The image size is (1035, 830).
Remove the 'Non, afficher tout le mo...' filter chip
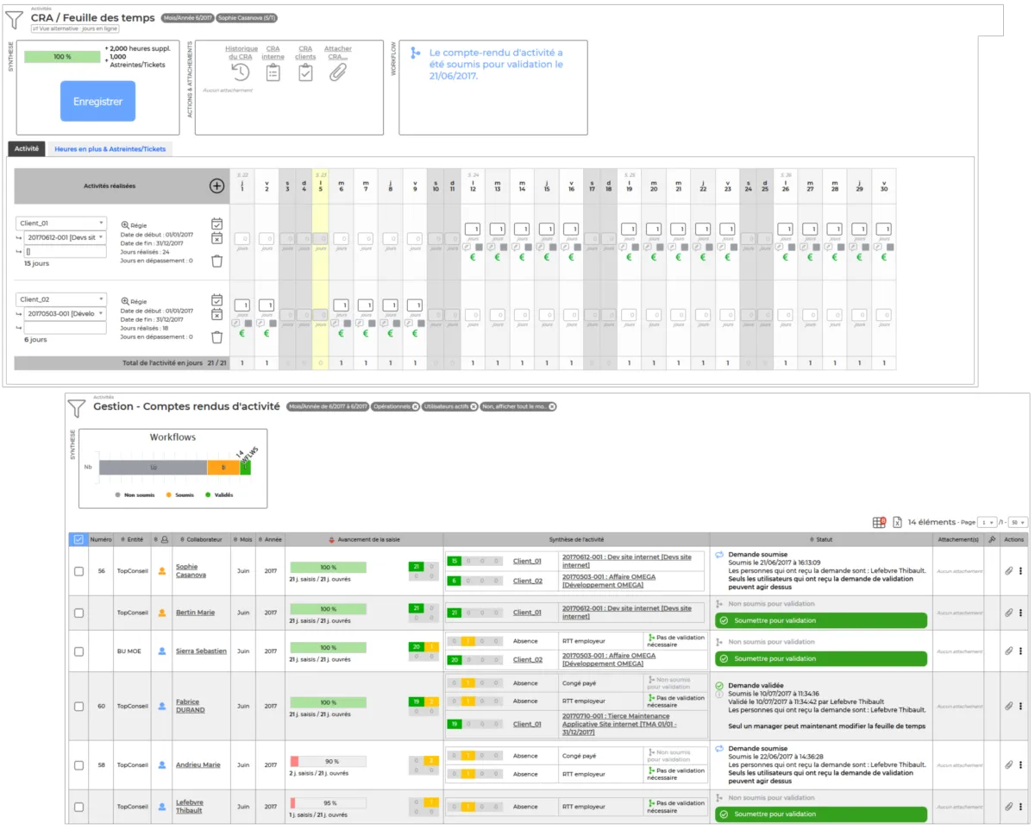(x=552, y=406)
